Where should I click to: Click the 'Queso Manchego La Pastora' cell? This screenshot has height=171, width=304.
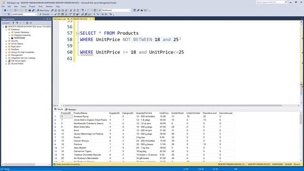[89, 134]
